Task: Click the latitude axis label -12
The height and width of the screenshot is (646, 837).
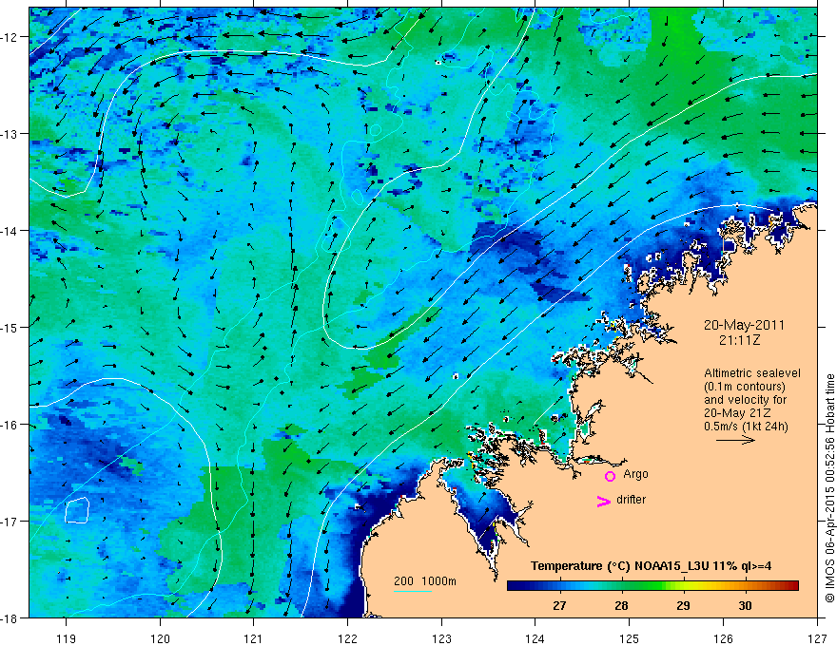Action: [9, 37]
